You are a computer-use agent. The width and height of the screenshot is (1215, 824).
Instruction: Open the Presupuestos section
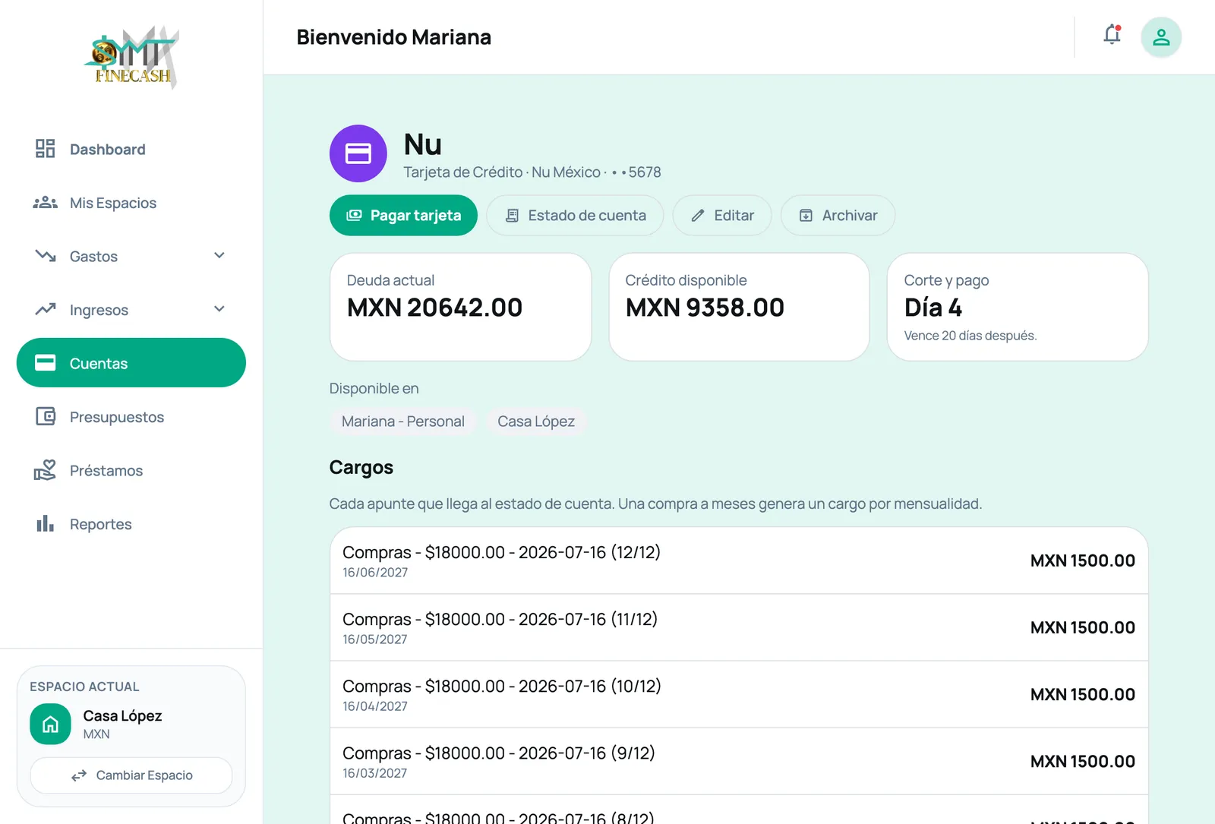click(x=131, y=417)
